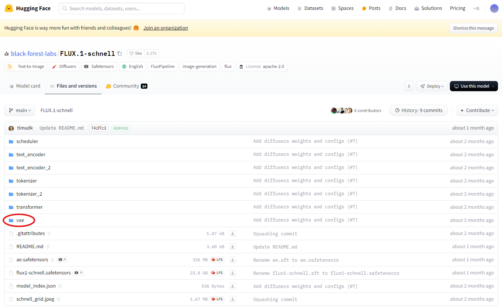This screenshot has height=308, width=502.
Task: Open the Update README.md commit message
Action: click(61, 128)
